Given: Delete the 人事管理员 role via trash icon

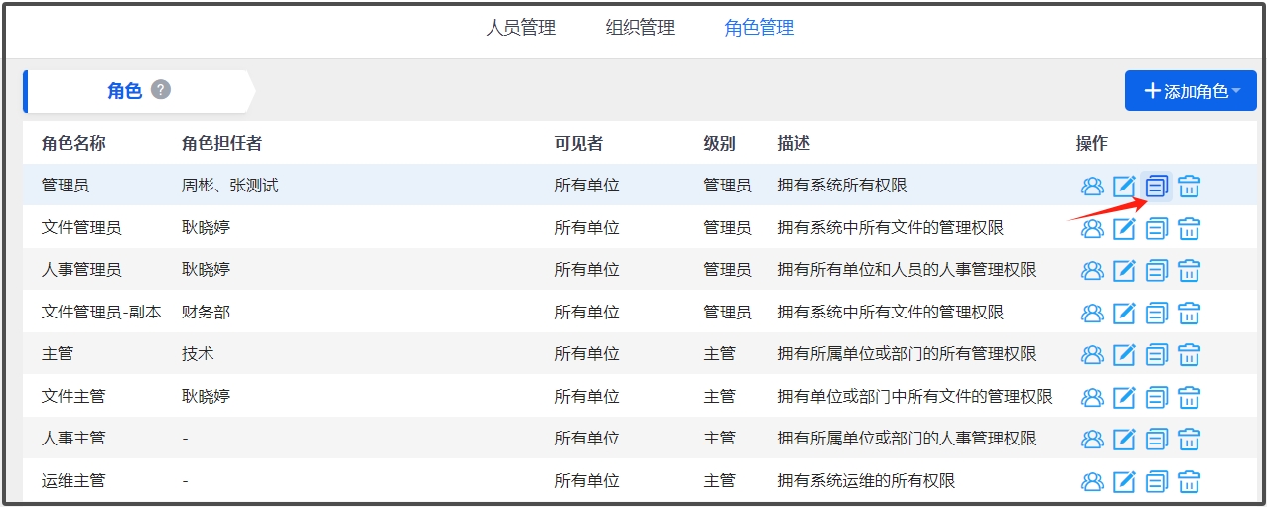Looking at the screenshot, I should coord(1189,270).
